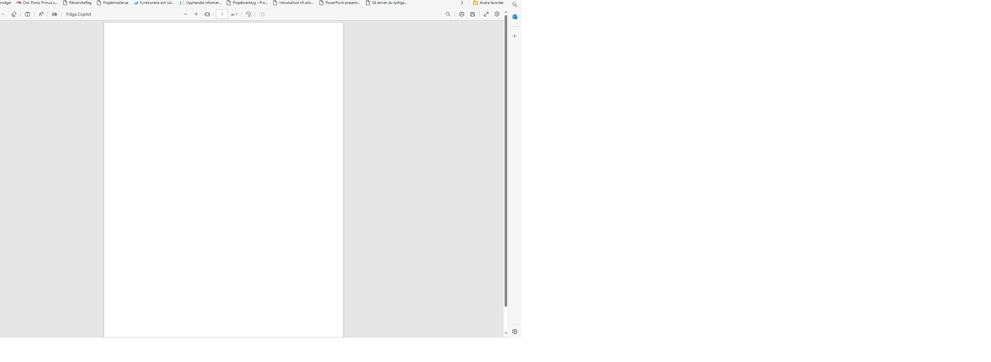Click the blank PDF page

[223, 180]
